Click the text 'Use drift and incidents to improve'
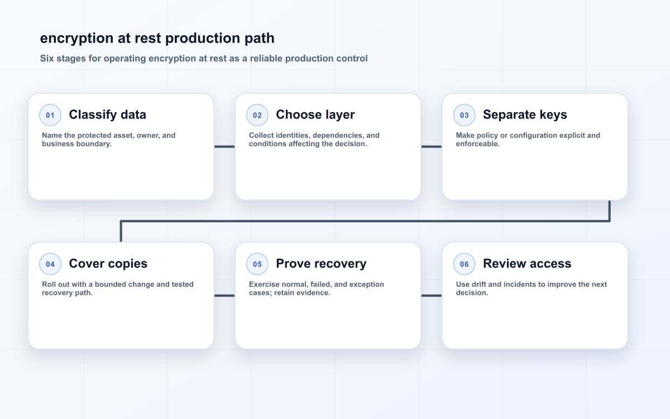This screenshot has width=670, height=419. (x=532, y=288)
